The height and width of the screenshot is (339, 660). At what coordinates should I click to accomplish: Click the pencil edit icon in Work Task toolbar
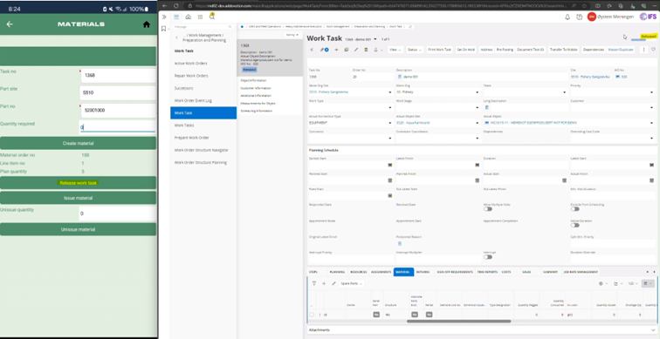[x=355, y=50]
